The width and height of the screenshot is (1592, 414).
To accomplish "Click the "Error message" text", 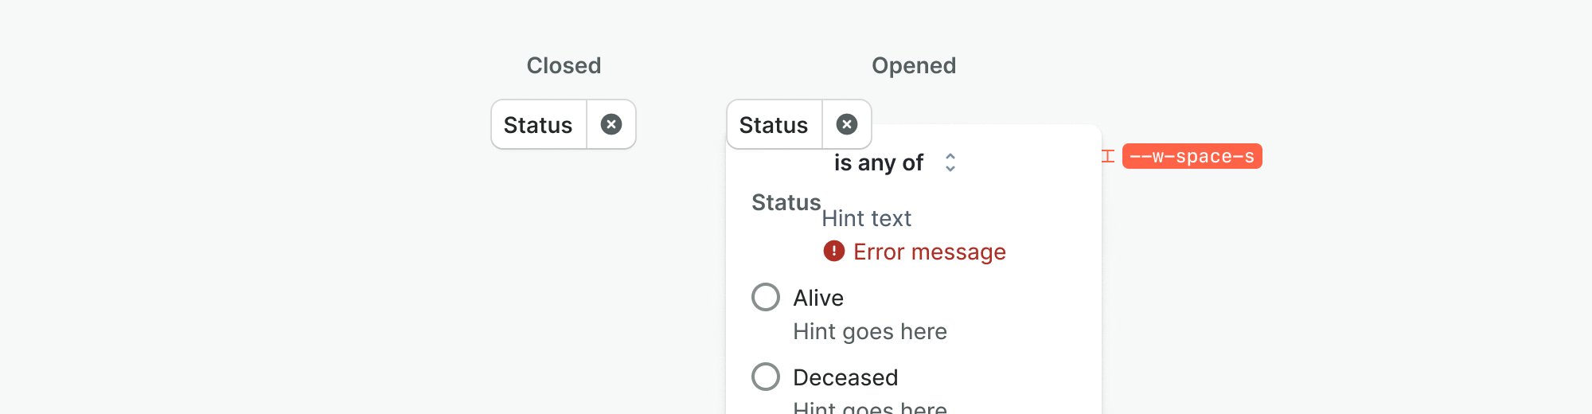I will (929, 252).
